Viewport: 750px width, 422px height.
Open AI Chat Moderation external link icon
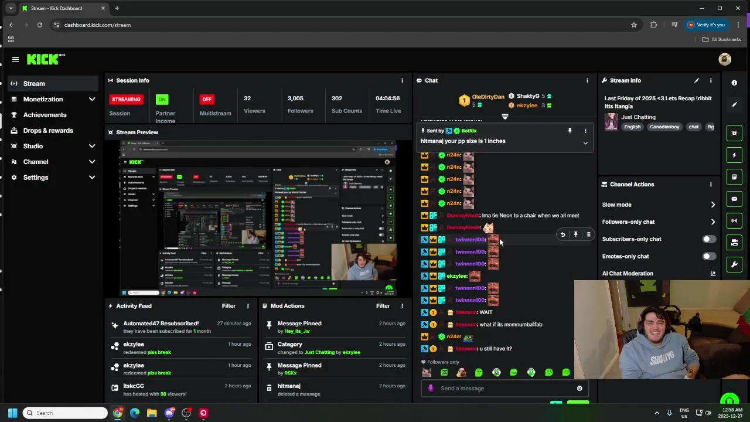(713, 274)
